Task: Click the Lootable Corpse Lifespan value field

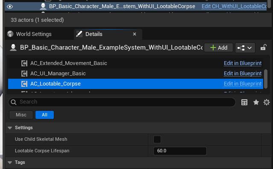Action: click(180, 151)
